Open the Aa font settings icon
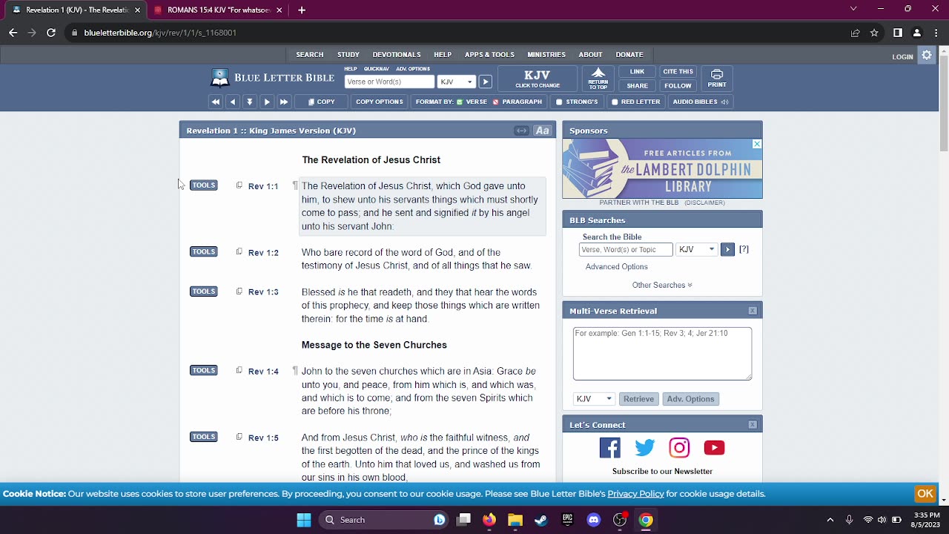 pyautogui.click(x=543, y=131)
